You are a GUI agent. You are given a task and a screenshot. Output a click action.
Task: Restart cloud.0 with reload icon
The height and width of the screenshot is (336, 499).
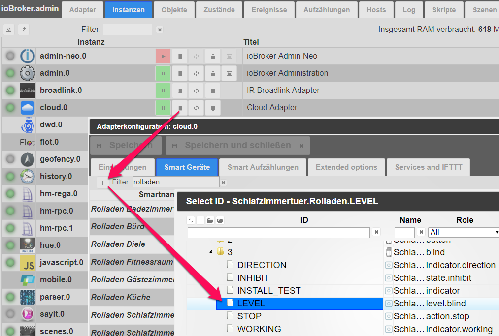point(196,108)
